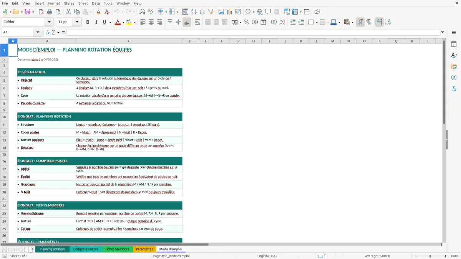Toggle Wrap Text

[x=197, y=22]
